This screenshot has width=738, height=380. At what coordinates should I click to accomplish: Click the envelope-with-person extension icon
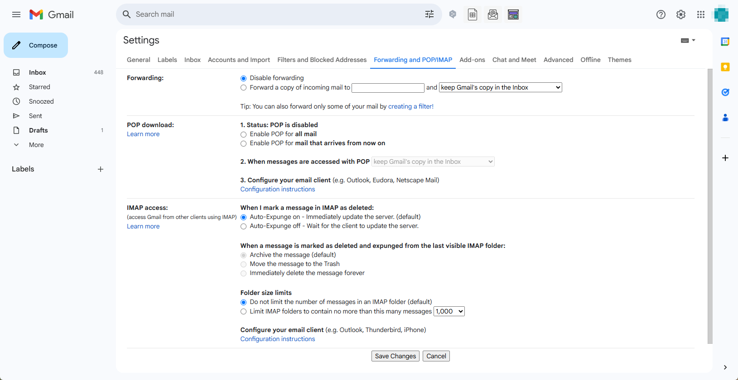493,14
